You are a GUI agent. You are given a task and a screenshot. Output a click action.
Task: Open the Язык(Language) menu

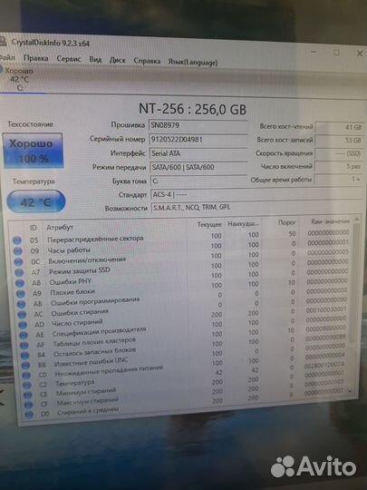(192, 62)
